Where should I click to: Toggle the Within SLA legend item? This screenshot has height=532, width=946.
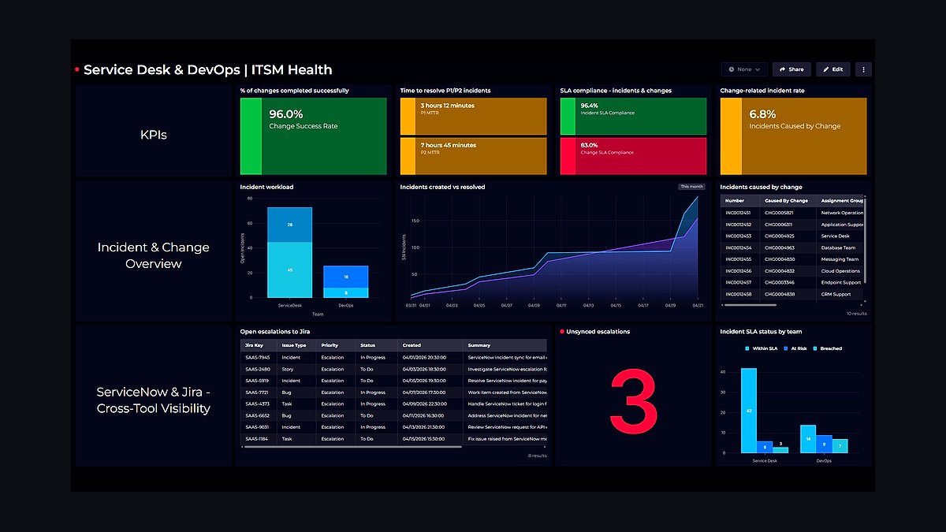click(762, 348)
